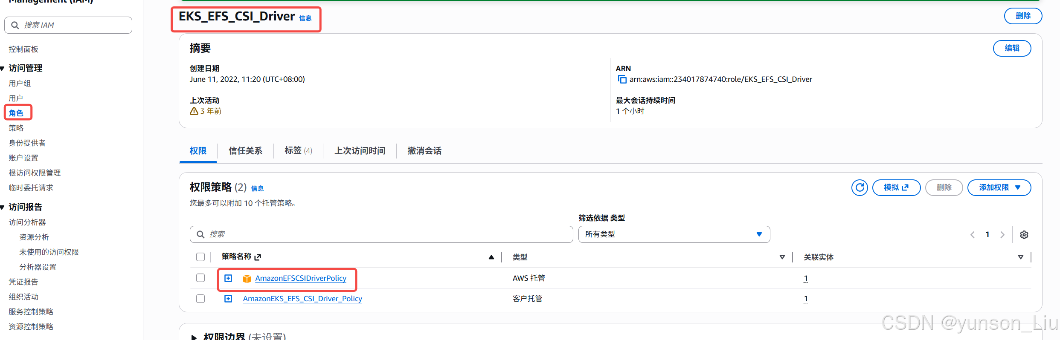Open 服务控制策略 in the sidebar
This screenshot has width=1060, height=340.
(x=31, y=312)
